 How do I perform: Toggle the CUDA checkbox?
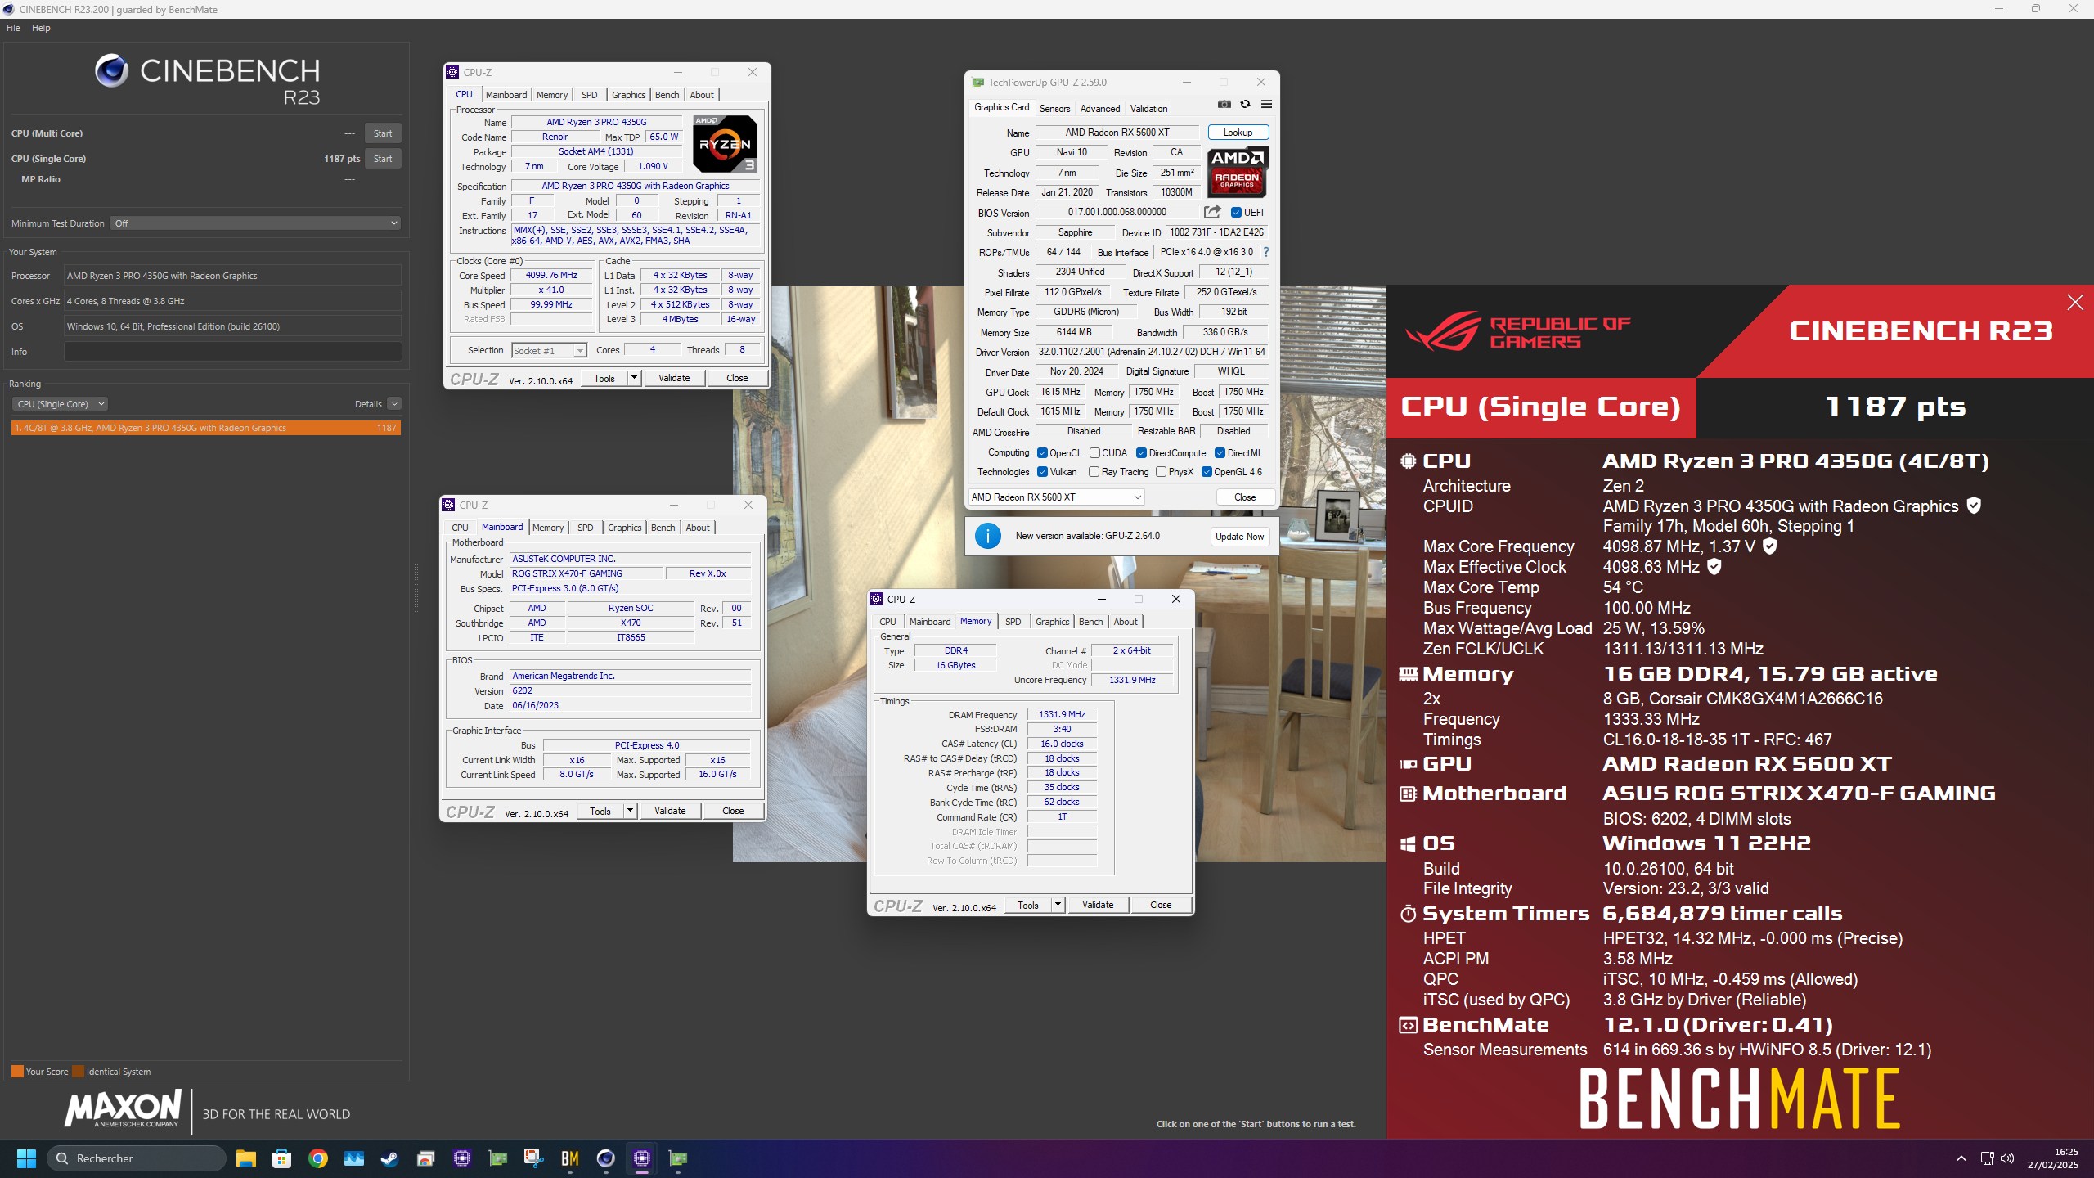click(x=1094, y=453)
